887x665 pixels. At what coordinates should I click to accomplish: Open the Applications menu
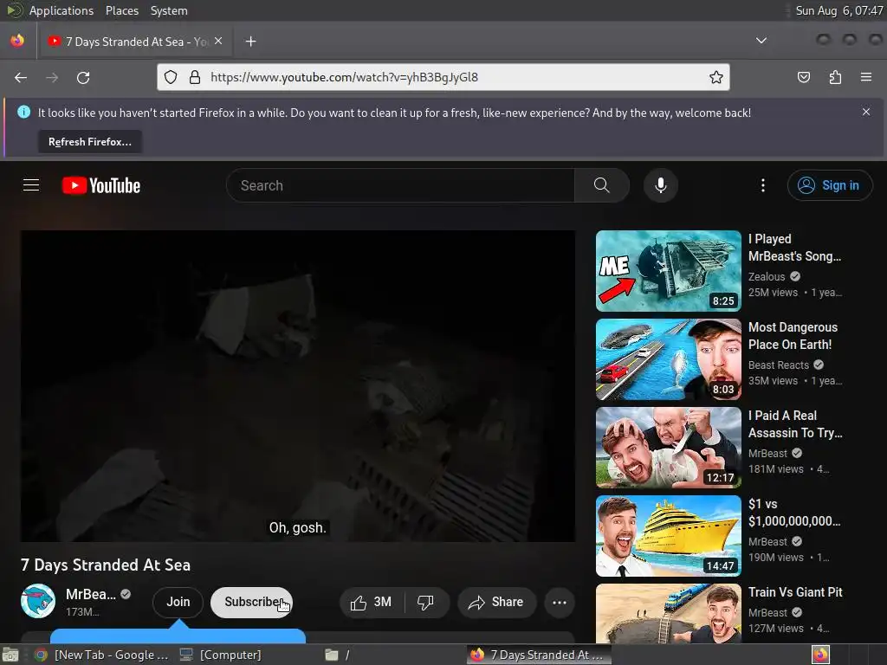click(62, 10)
